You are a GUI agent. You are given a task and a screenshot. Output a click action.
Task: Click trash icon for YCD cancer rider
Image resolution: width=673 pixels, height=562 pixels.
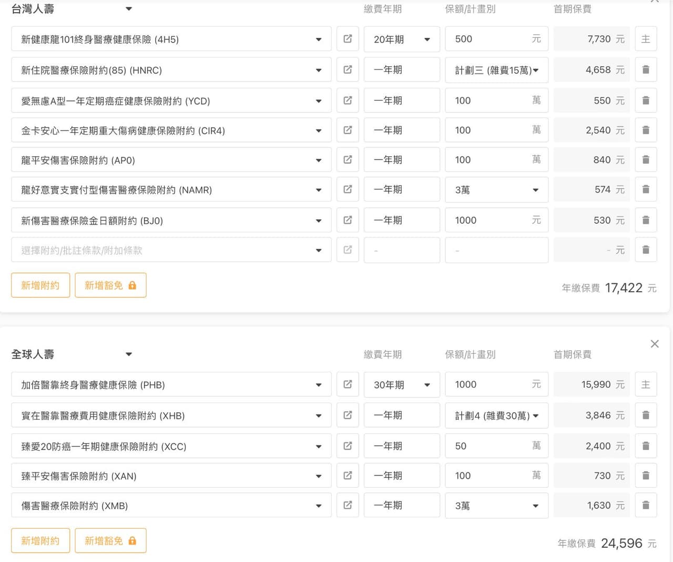(646, 100)
